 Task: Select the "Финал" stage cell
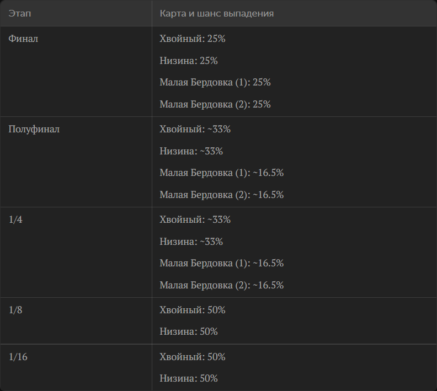23,39
